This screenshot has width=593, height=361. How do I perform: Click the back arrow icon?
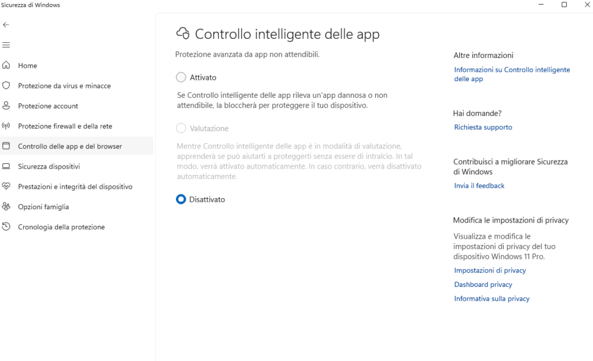click(x=6, y=25)
